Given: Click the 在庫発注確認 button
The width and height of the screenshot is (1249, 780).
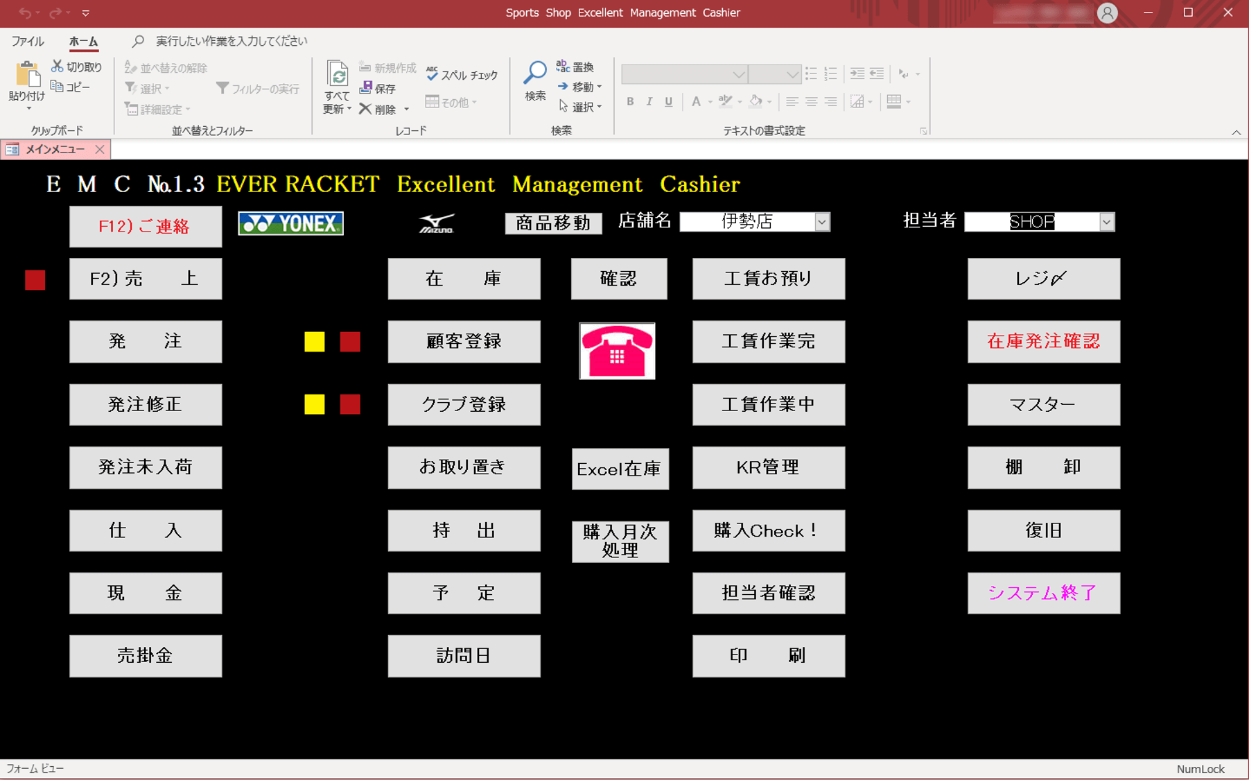Looking at the screenshot, I should [x=1043, y=341].
